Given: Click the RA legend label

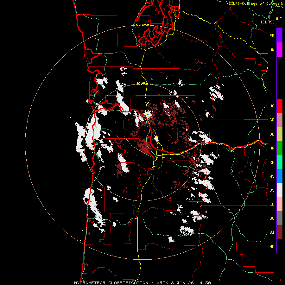Looking at the screenshot, I should [x=272, y=162].
